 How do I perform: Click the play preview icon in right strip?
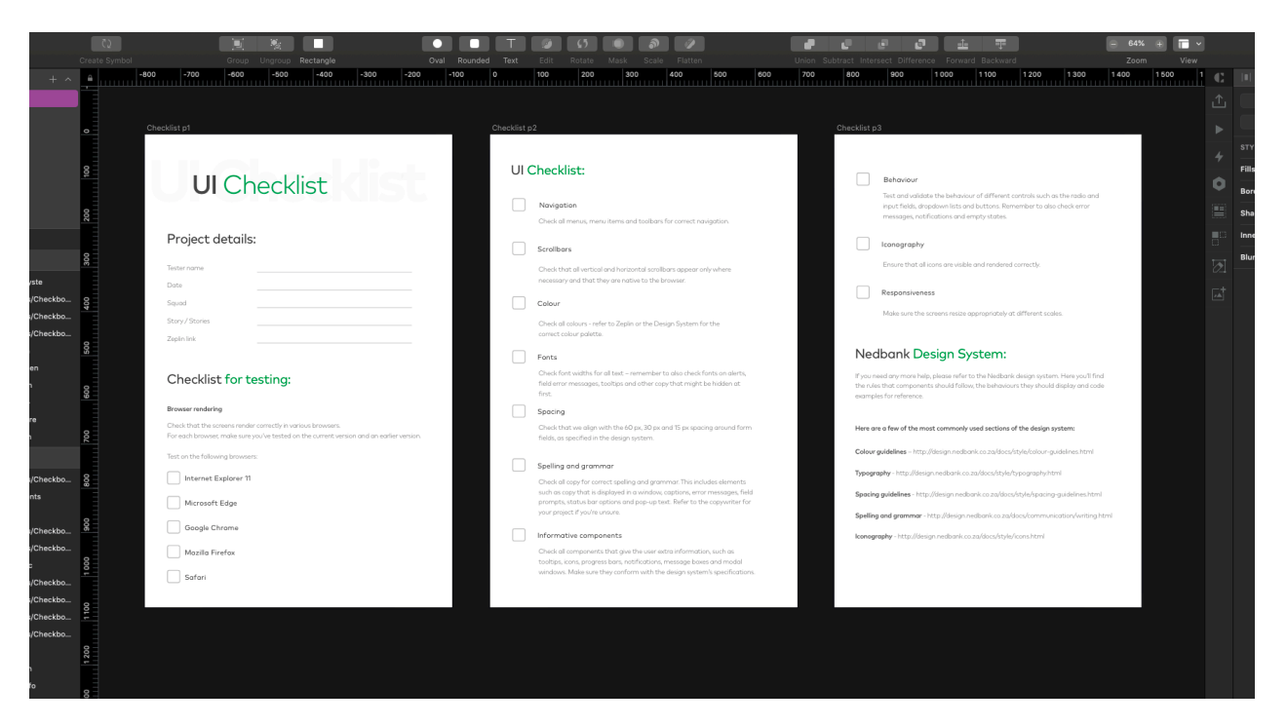[1219, 129]
